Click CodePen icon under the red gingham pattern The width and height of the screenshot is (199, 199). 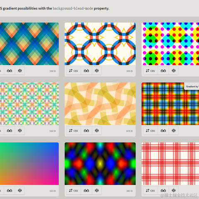(x=174, y=191)
